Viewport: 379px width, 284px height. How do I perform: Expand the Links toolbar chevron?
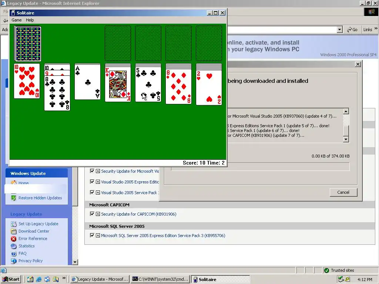click(x=376, y=28)
